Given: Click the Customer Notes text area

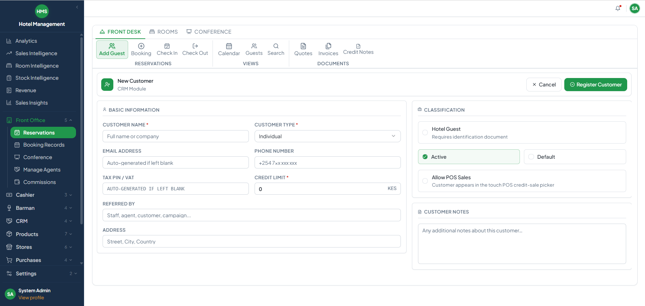Looking at the screenshot, I should [522, 244].
